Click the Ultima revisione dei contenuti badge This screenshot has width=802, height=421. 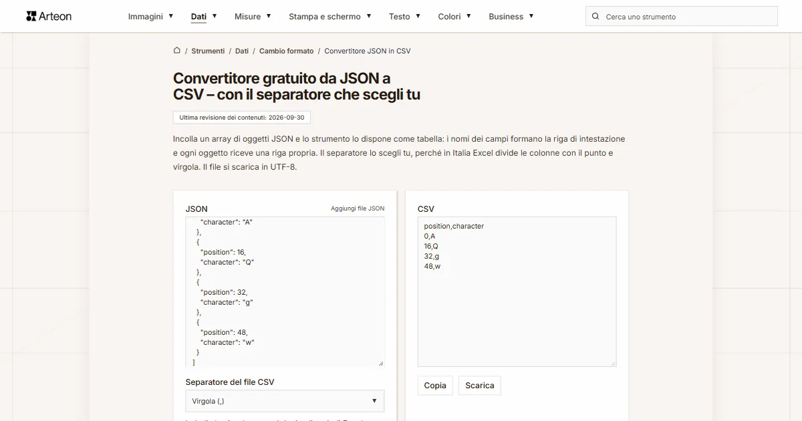(x=242, y=117)
